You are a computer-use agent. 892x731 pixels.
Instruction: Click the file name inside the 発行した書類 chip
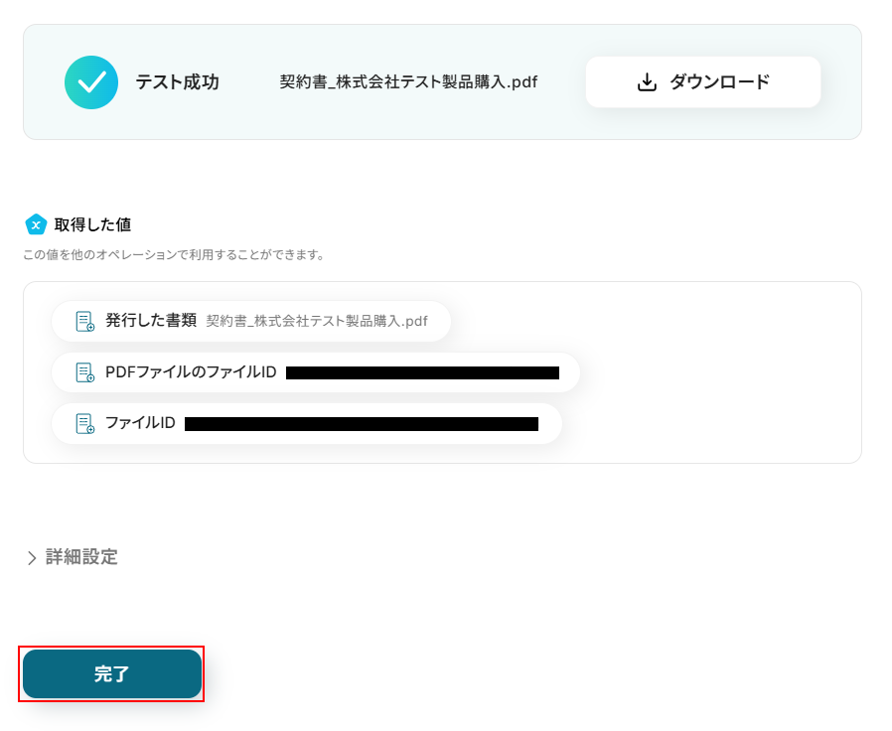(x=317, y=321)
